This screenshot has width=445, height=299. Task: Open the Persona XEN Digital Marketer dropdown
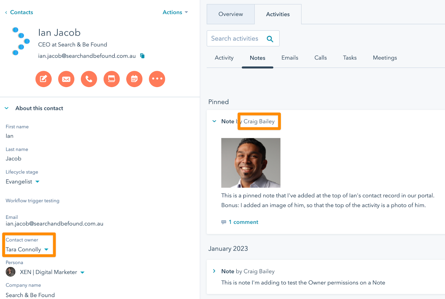point(52,272)
